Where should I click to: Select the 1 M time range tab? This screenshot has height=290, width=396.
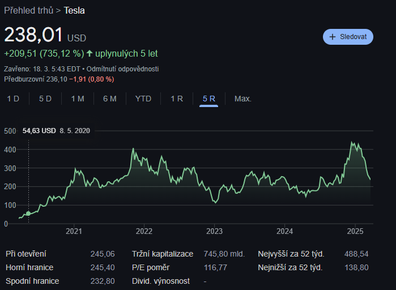[78, 99]
